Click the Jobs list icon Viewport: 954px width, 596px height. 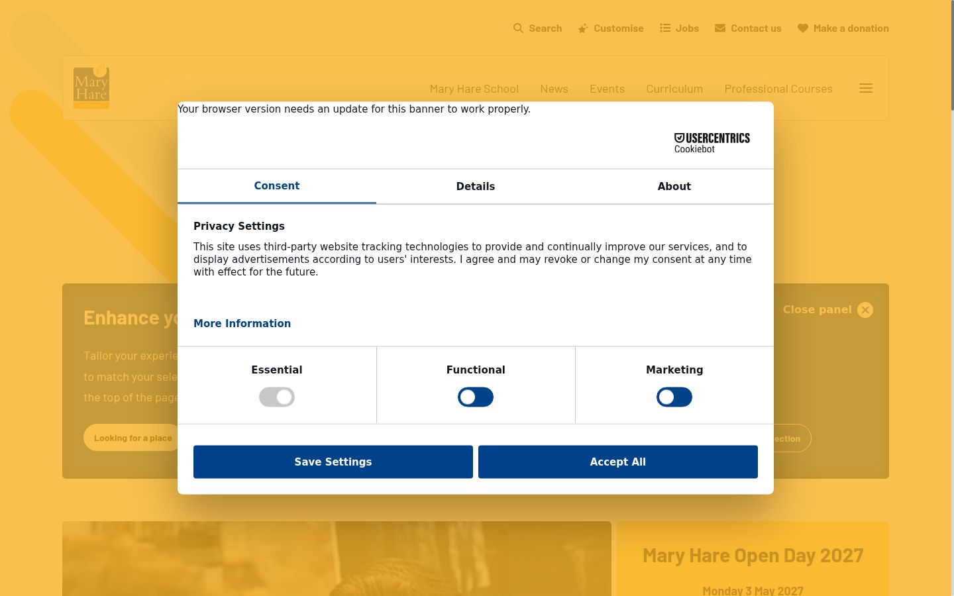pos(665,28)
